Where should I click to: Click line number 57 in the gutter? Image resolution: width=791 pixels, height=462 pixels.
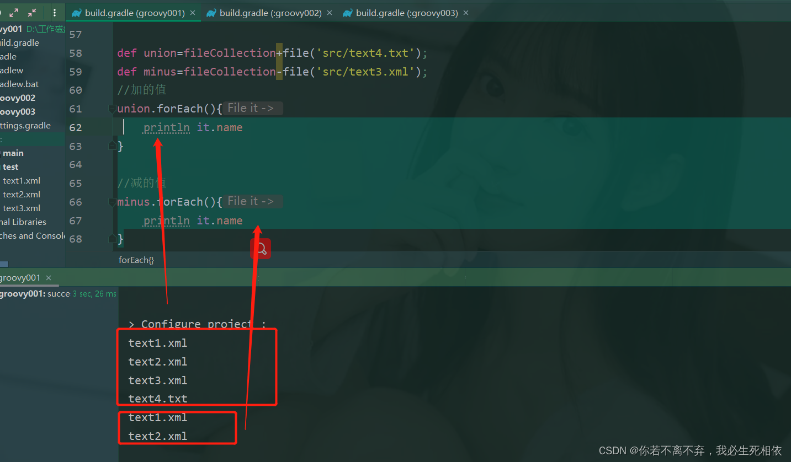point(75,34)
